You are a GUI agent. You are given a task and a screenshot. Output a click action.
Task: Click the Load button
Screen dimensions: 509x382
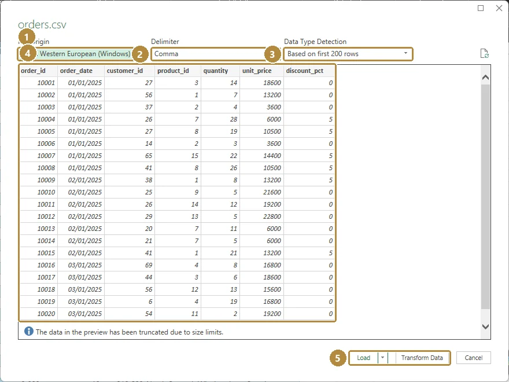pos(364,358)
